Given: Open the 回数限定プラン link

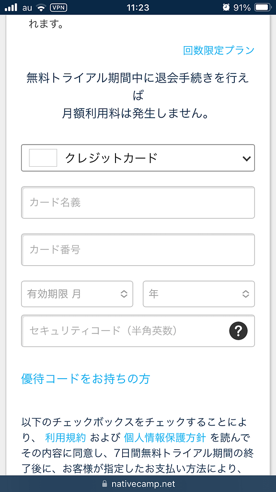Looking at the screenshot, I should [x=218, y=49].
